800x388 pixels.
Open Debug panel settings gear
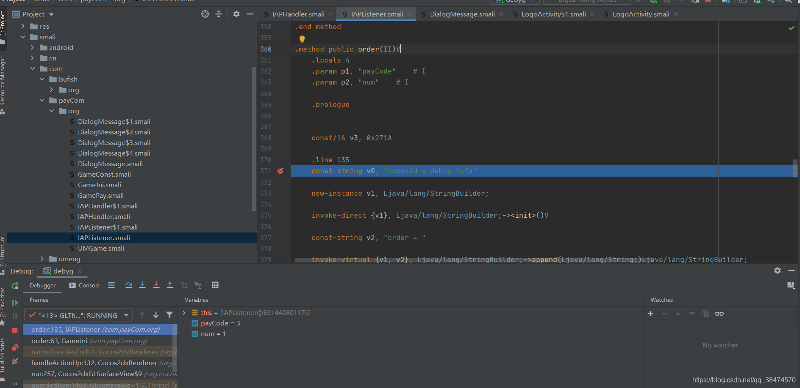click(x=778, y=271)
